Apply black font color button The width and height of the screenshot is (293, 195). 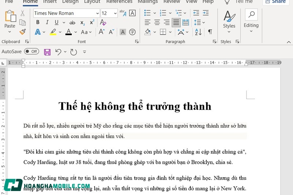[x=68, y=32]
